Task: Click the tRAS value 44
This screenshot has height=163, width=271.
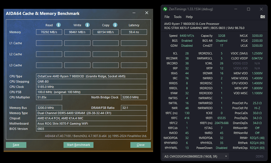Action: click(187, 73)
